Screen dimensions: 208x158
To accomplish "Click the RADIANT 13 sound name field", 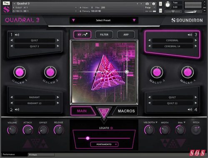I will tap(35, 103).
